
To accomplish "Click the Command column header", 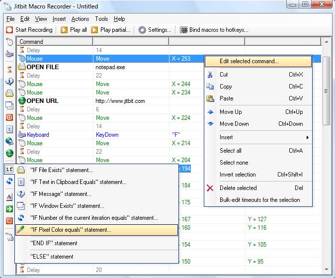I will click(55, 41).
